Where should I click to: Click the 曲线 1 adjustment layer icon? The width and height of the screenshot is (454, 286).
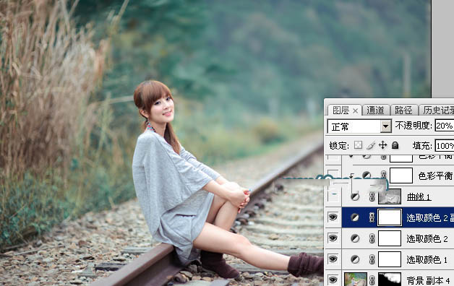[355, 196]
